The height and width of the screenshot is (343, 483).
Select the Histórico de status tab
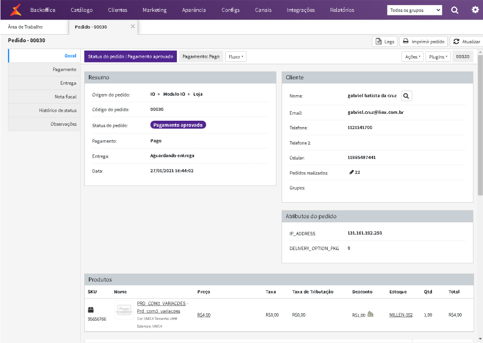58,110
